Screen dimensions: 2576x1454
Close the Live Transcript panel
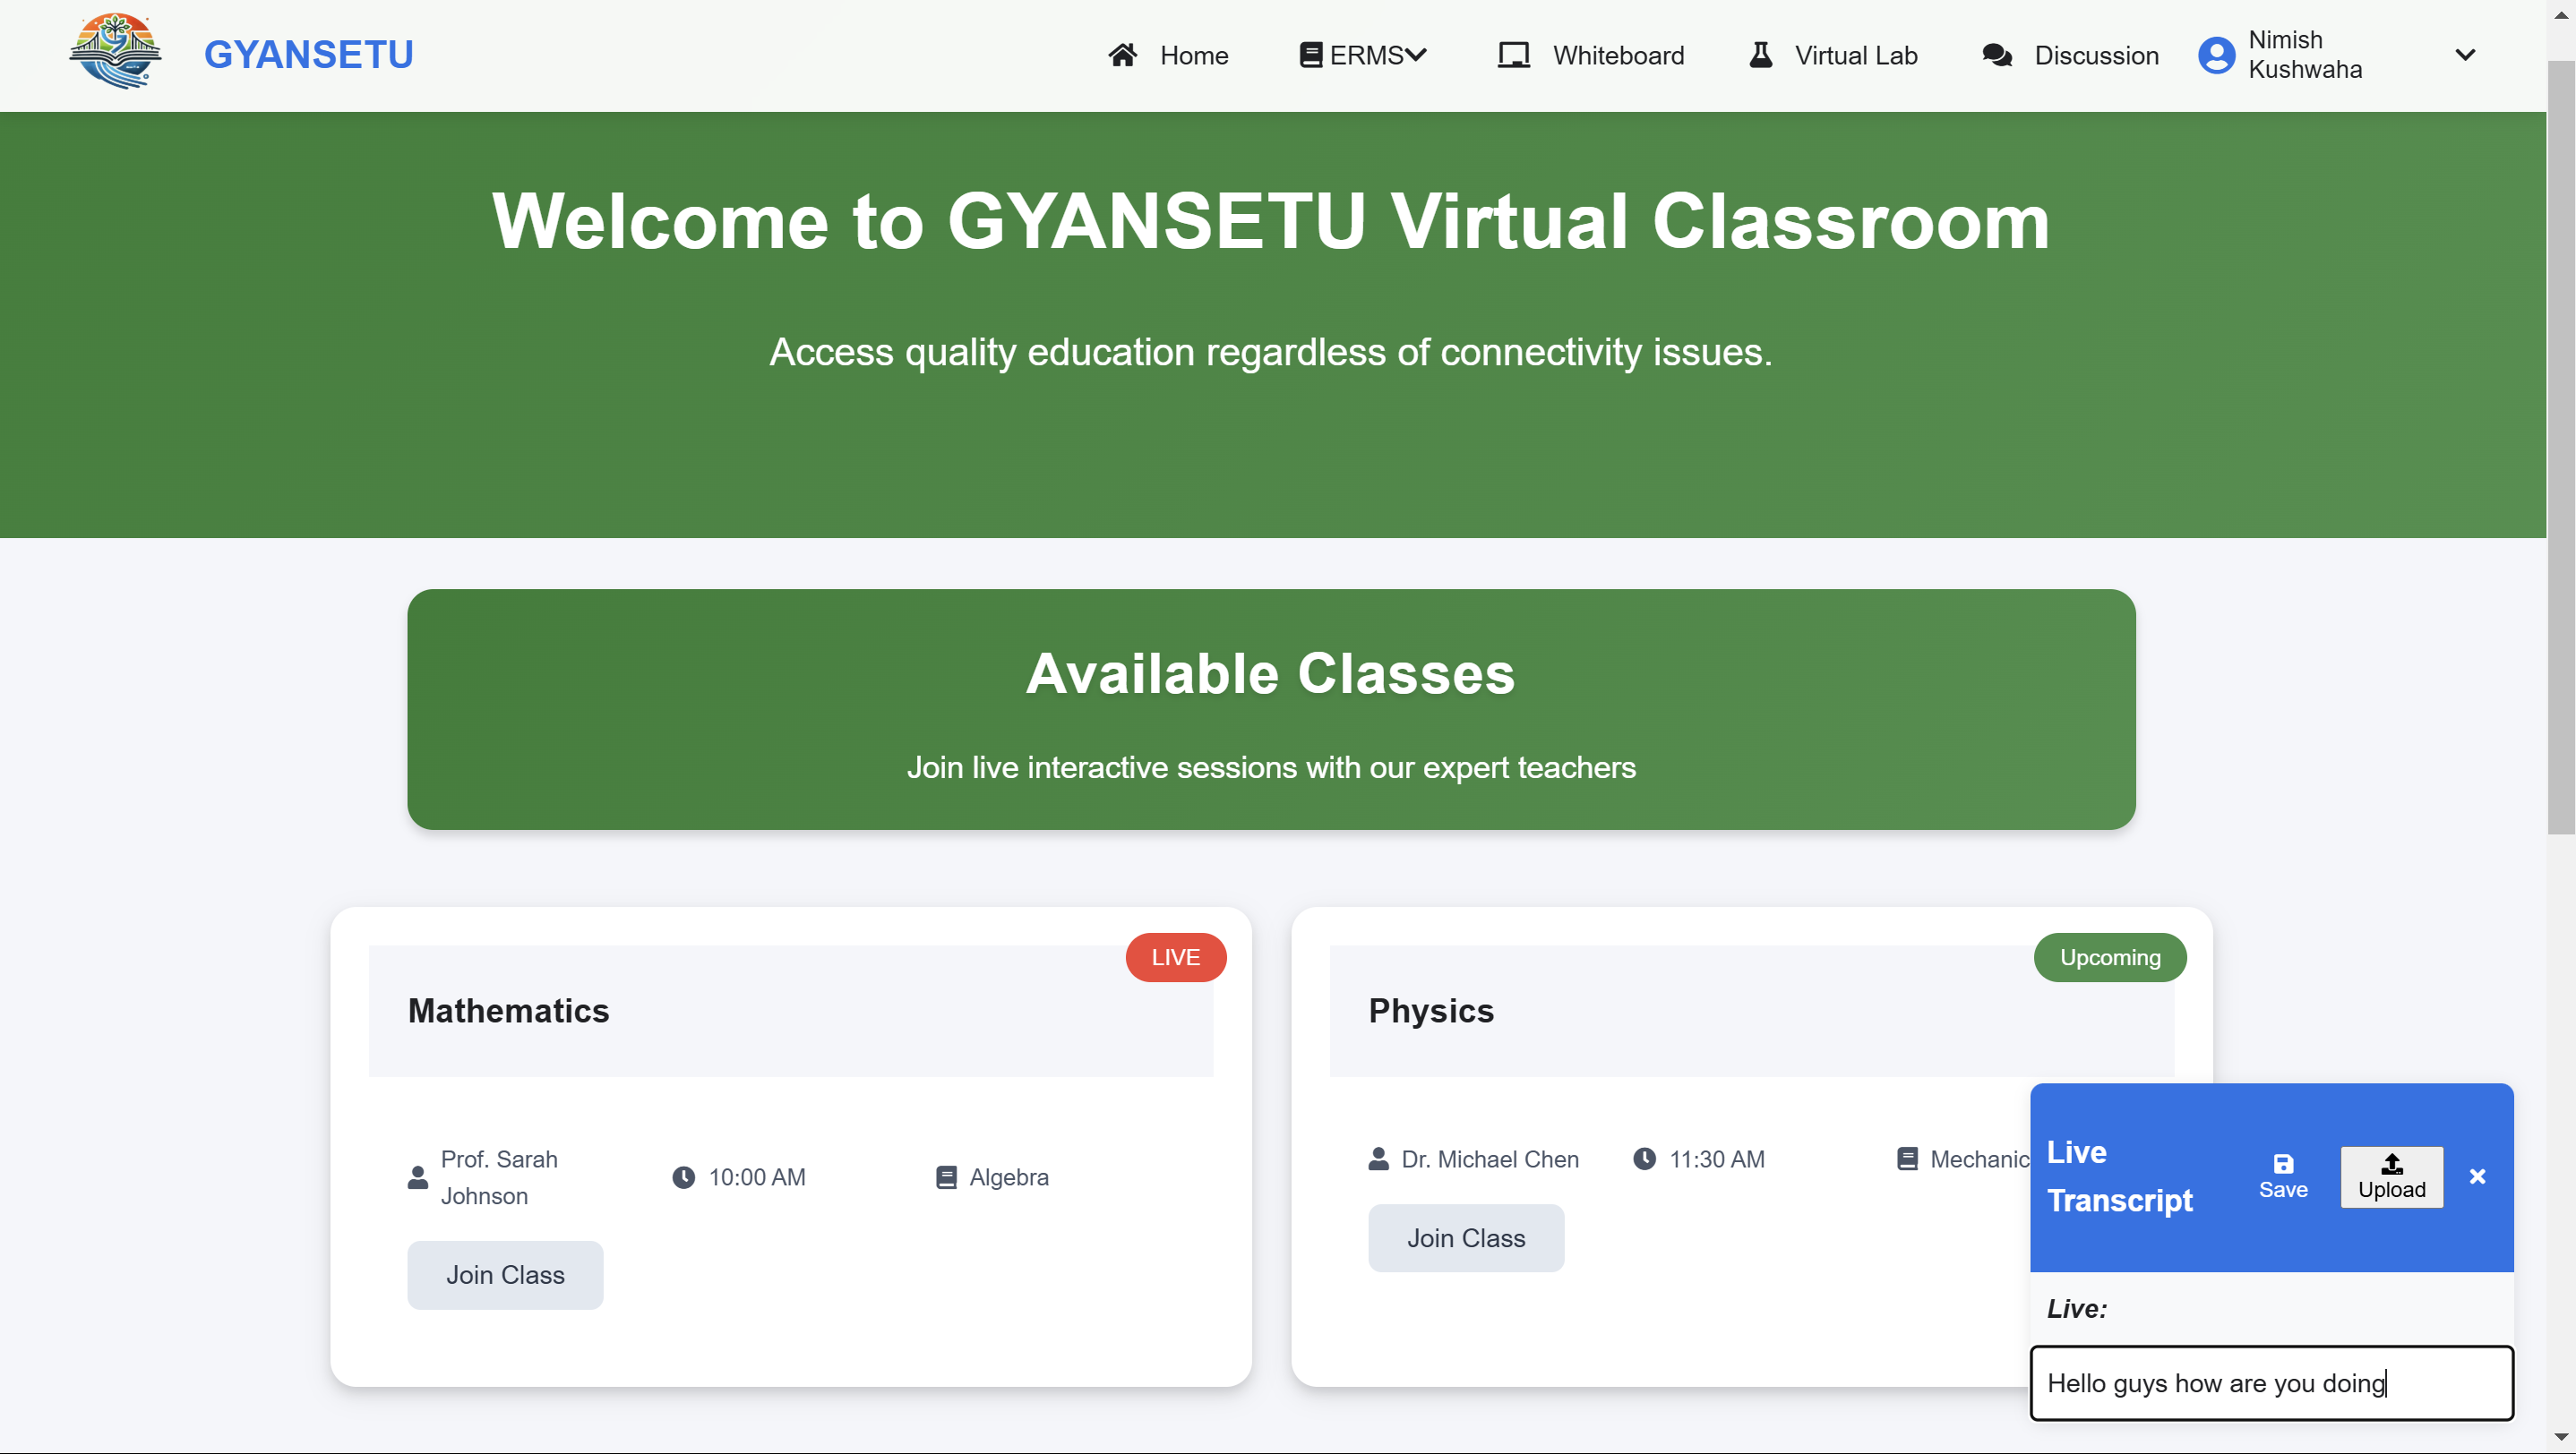pyautogui.click(x=2477, y=1176)
